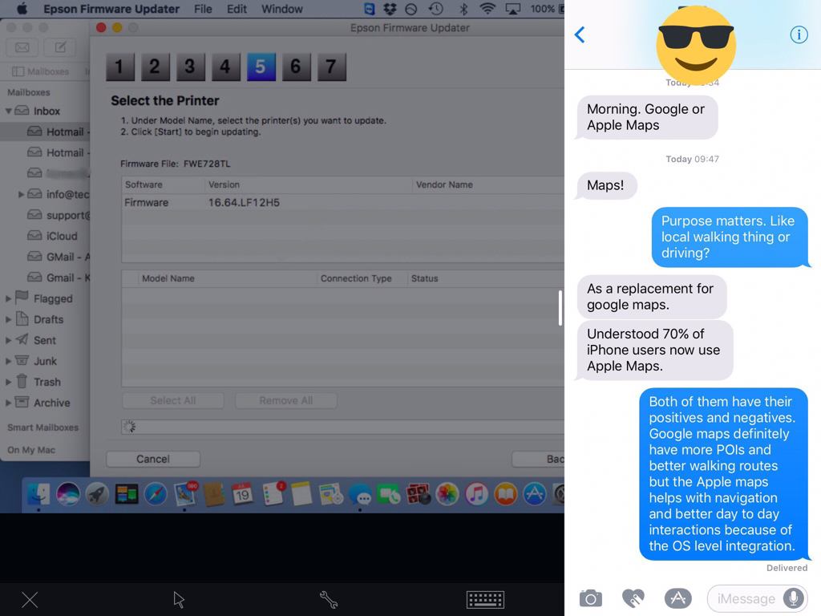Open Epson Firmware Updater app menu
The height and width of the screenshot is (616, 821).
(x=111, y=9)
